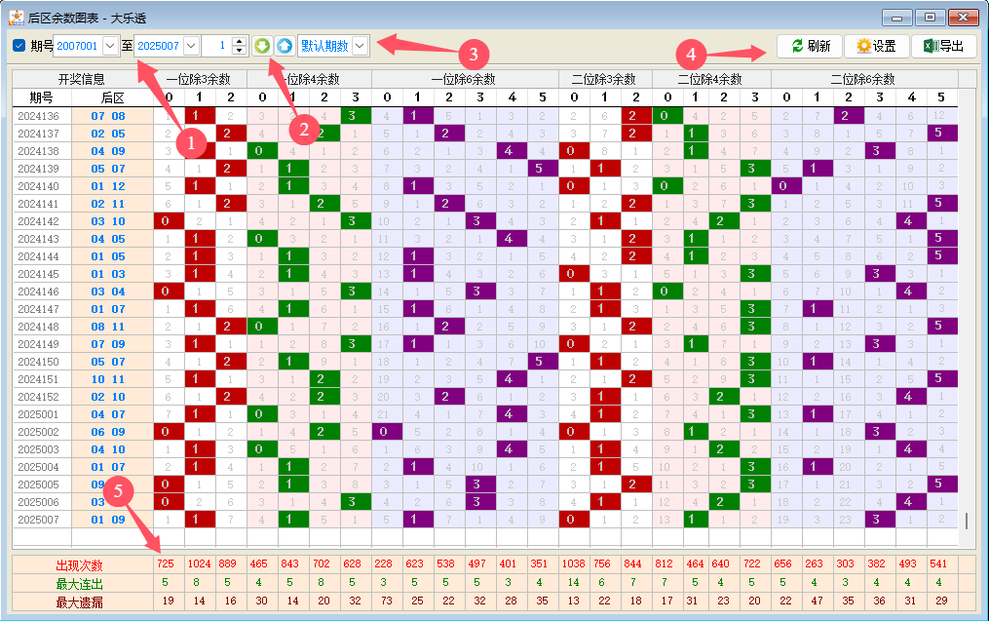Decrease the period count spinner value
The width and height of the screenshot is (989, 621).
[x=241, y=51]
